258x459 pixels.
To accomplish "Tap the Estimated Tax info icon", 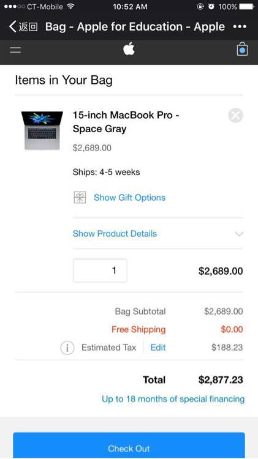I will coord(67,348).
